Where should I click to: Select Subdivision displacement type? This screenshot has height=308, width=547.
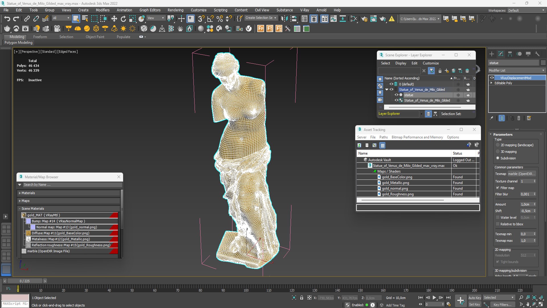498,158
